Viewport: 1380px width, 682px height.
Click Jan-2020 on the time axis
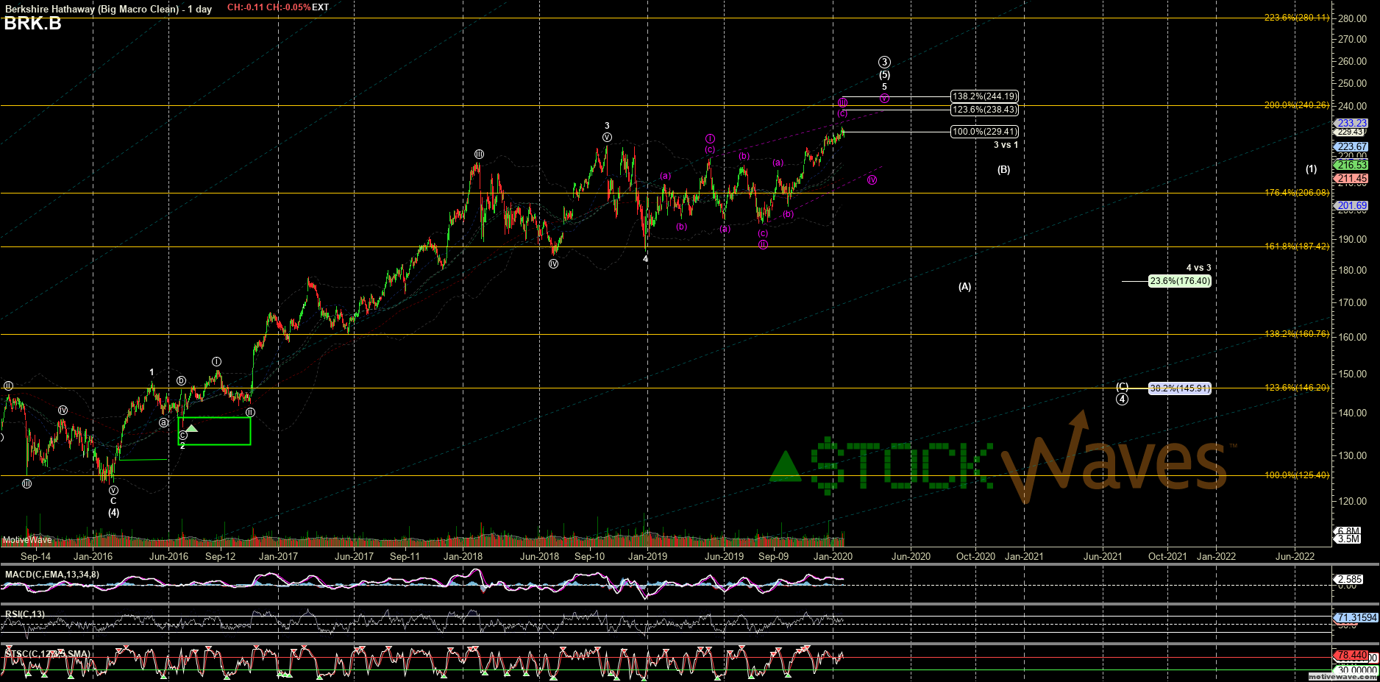coord(833,557)
